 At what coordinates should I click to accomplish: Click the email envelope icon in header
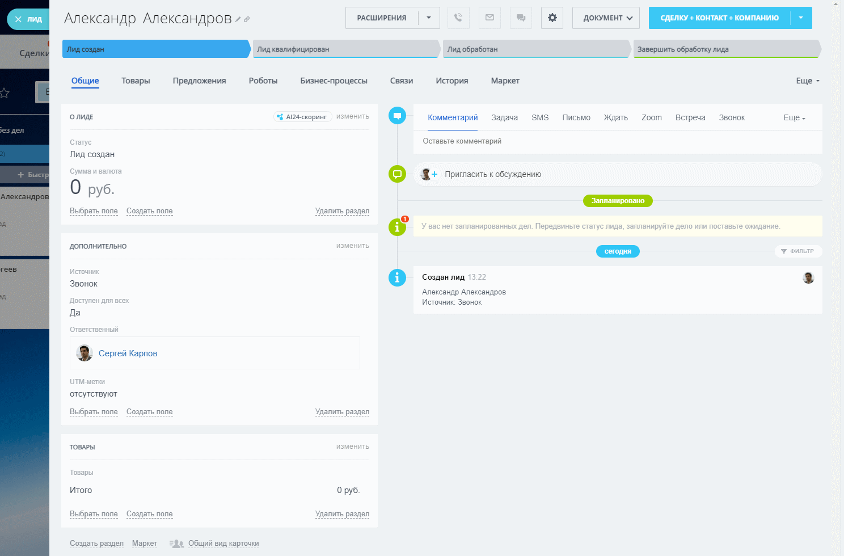pos(489,18)
